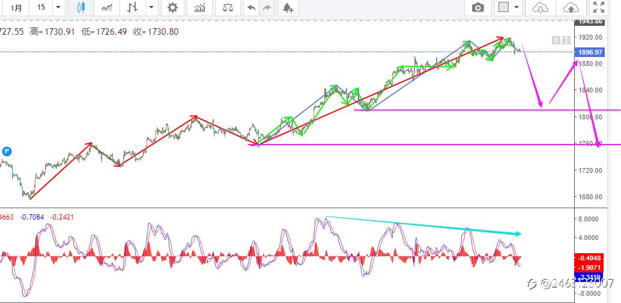
Task: Switch to the area chart style
Action: tap(106, 7)
